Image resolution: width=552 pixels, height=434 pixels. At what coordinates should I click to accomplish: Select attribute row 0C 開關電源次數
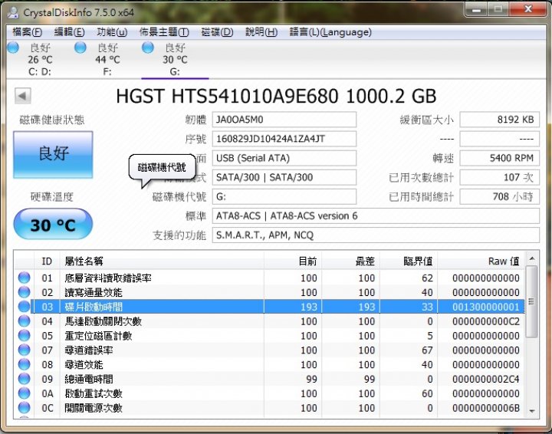point(270,408)
